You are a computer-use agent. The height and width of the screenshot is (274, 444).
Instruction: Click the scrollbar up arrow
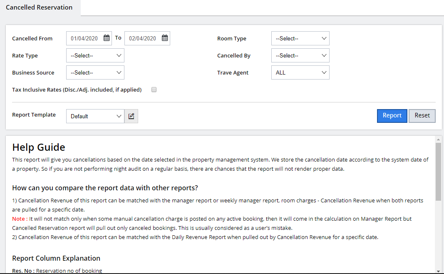click(438, 139)
